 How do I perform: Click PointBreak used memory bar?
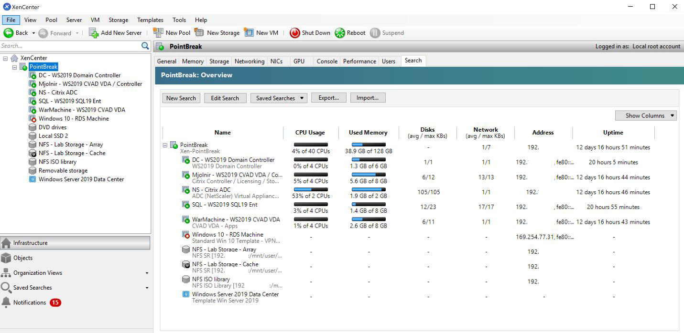pyautogui.click(x=369, y=144)
